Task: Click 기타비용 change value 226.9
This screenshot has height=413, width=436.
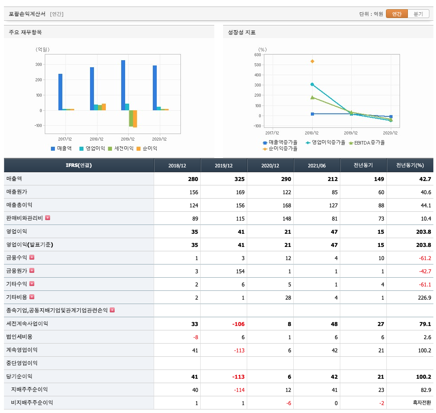Action: click(425, 297)
